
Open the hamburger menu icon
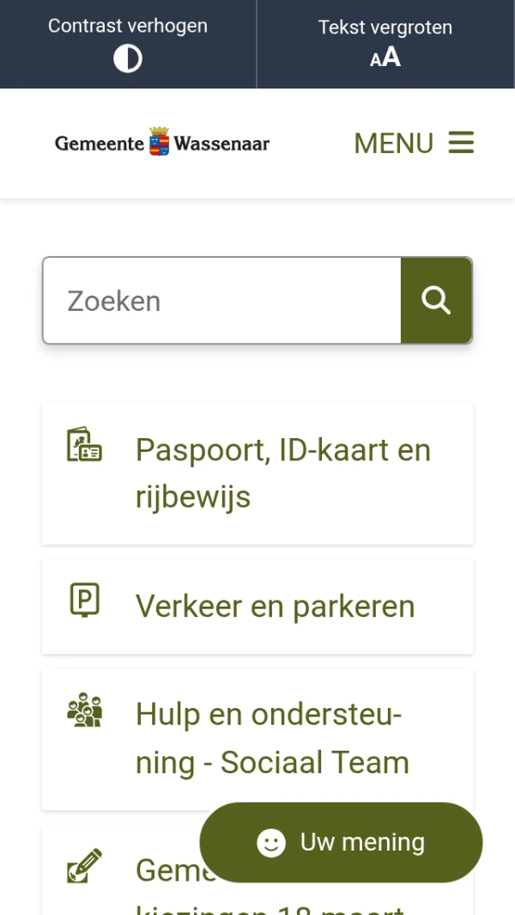pos(461,143)
